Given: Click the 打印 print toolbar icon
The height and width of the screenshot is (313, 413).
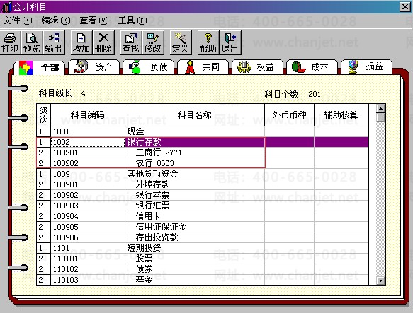Looking at the screenshot, I should tap(10, 43).
